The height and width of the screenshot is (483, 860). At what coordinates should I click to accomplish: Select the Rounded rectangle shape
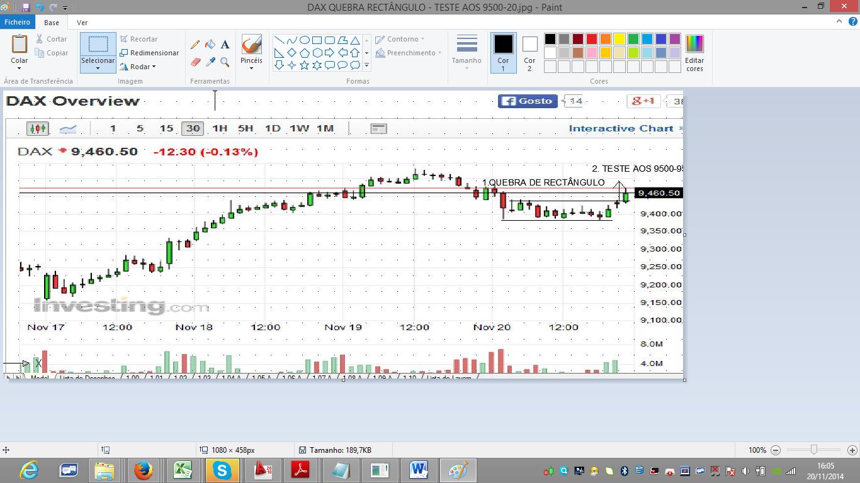pos(329,40)
